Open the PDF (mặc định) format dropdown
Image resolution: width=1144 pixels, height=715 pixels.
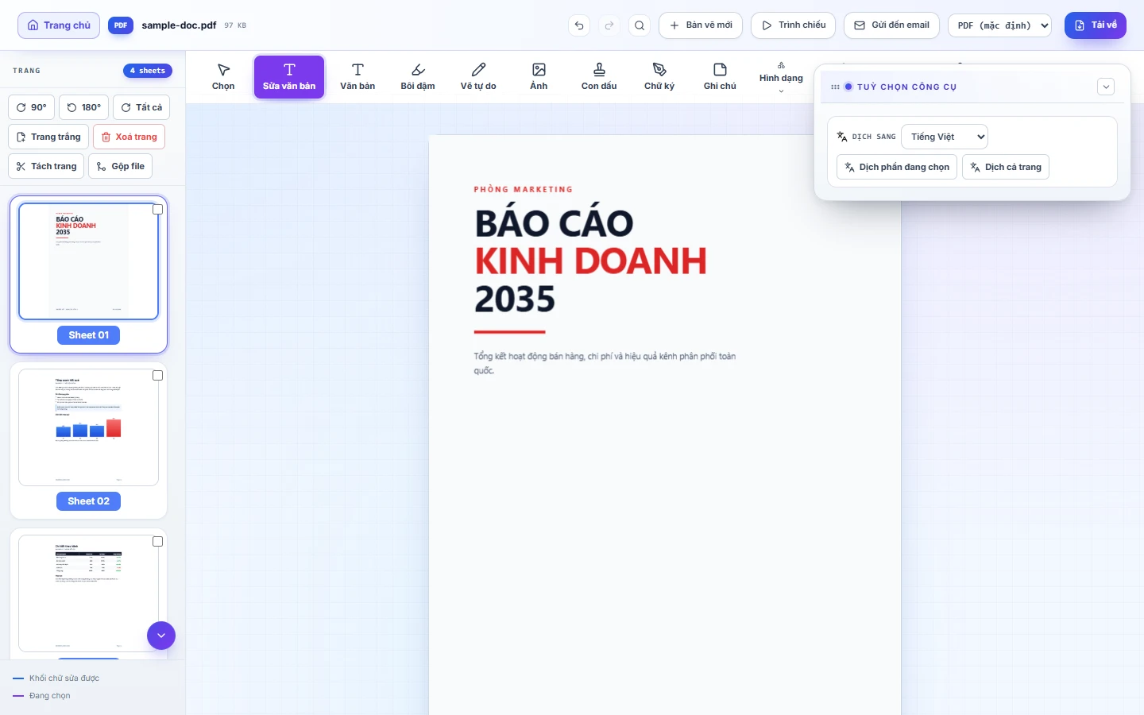coord(1000,25)
